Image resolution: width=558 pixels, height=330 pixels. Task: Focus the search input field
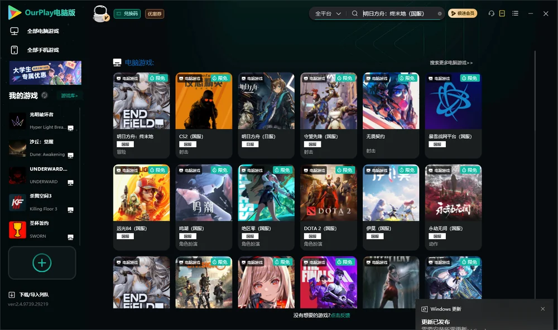[398, 13]
